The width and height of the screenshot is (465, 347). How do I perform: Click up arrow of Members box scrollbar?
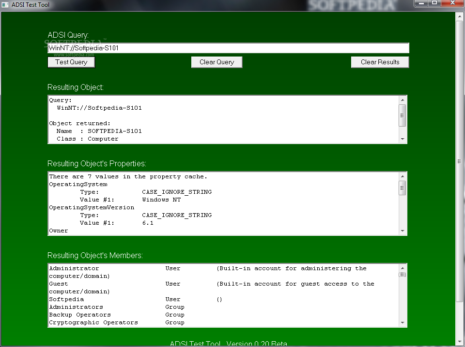[x=403, y=268]
